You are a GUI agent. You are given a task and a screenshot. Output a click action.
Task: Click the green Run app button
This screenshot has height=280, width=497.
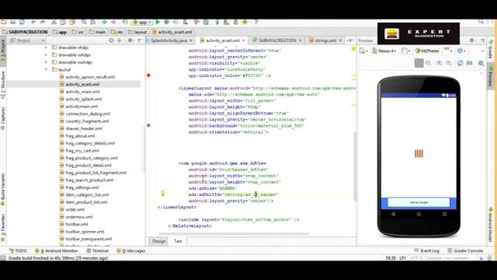coord(158,22)
